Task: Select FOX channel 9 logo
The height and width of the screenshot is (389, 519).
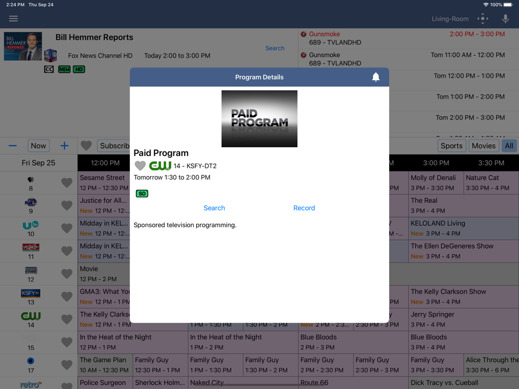Action: click(31, 202)
